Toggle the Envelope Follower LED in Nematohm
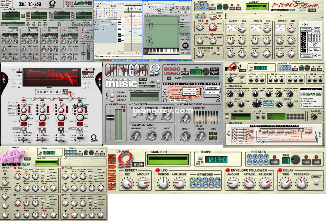 click(228, 170)
